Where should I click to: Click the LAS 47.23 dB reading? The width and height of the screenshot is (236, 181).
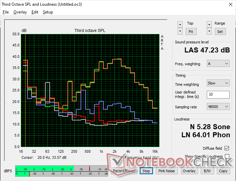(x=207, y=50)
